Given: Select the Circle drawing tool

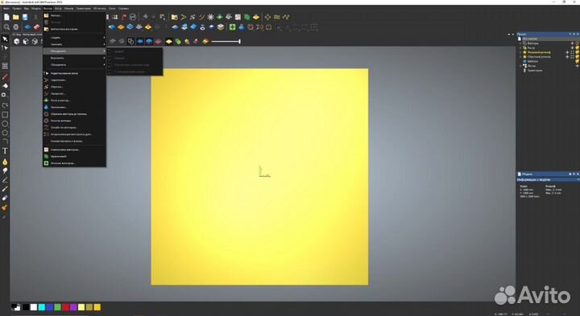Looking at the screenshot, I should coord(5,124).
